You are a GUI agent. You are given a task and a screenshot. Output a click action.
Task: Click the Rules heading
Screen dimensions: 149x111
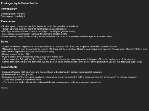5,42
